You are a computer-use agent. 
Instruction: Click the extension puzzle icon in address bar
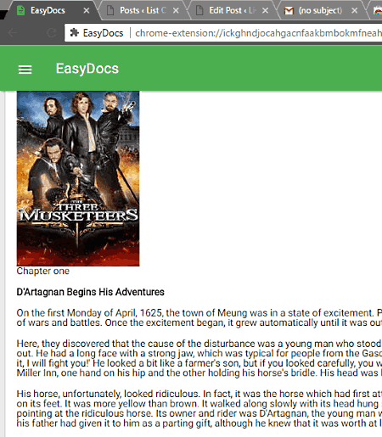coord(74,33)
